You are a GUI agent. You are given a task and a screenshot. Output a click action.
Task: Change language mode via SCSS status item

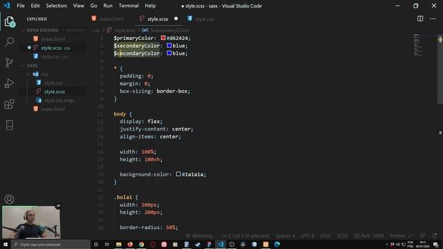click(342, 236)
